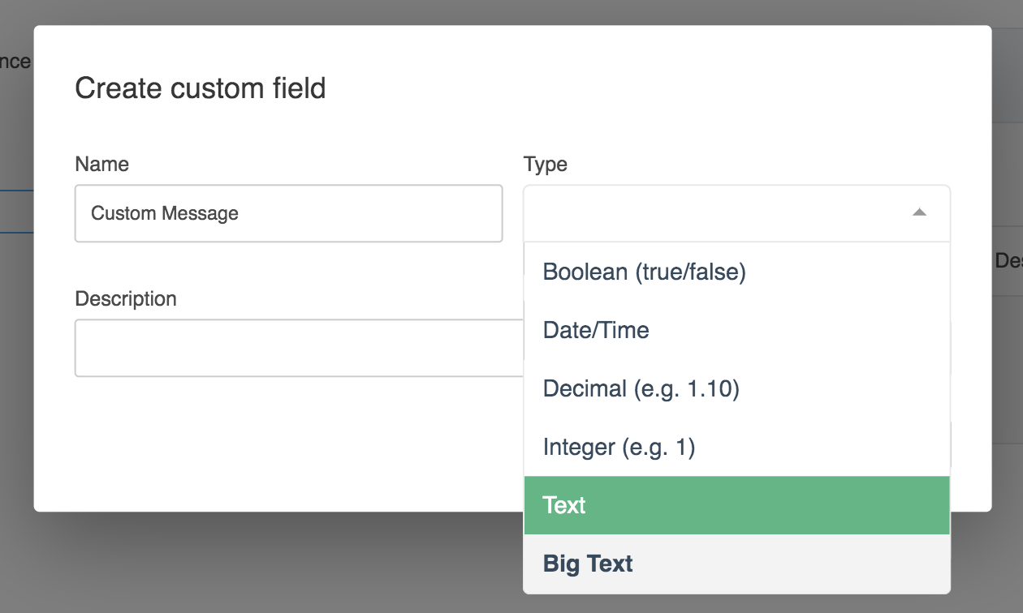1023x613 pixels.
Task: Click the Type dropdown caret arrow
Action: [919, 213]
